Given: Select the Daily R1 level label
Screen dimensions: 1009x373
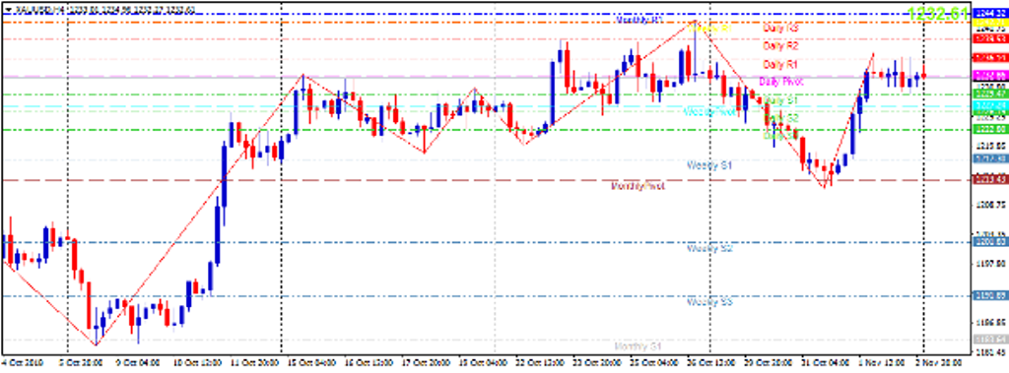Looking at the screenshot, I should (780, 65).
